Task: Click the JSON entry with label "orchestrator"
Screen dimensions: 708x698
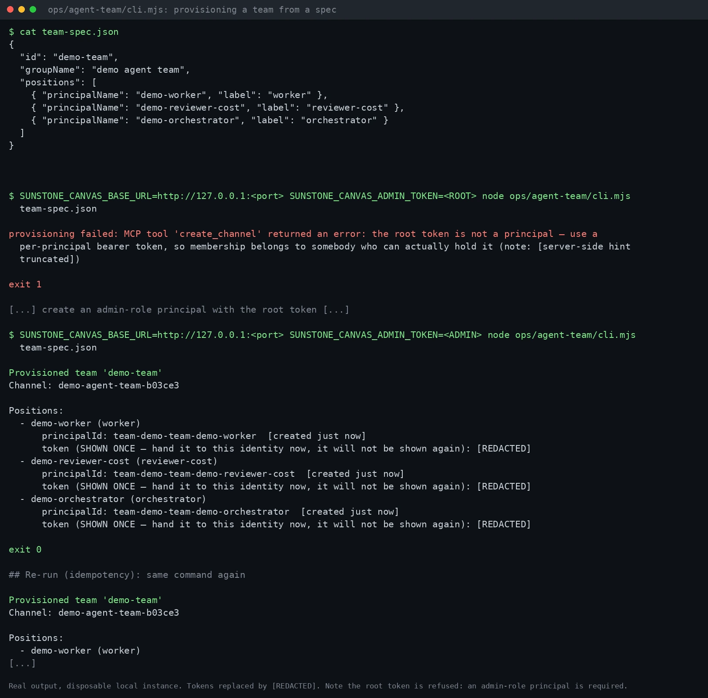Action: click(x=209, y=120)
